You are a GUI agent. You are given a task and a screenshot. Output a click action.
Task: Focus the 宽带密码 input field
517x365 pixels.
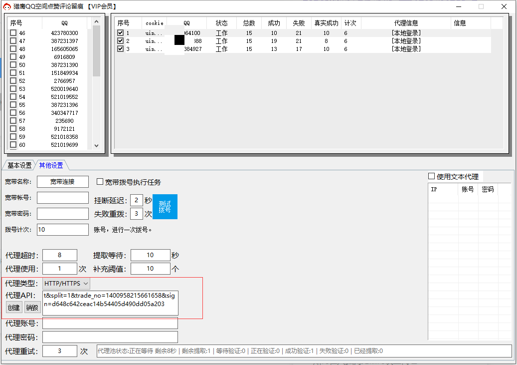coord(63,213)
